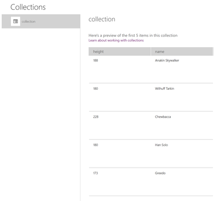
Task: Click the height value 228
Action: point(96,117)
